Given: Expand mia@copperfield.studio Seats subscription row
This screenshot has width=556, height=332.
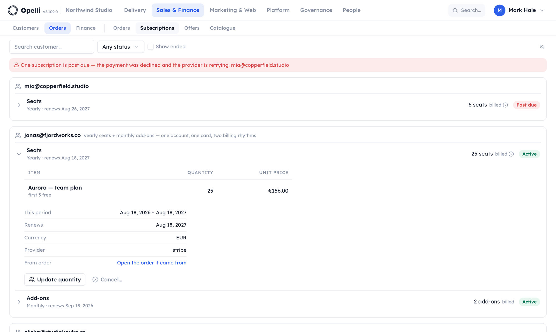Looking at the screenshot, I should pos(19,105).
